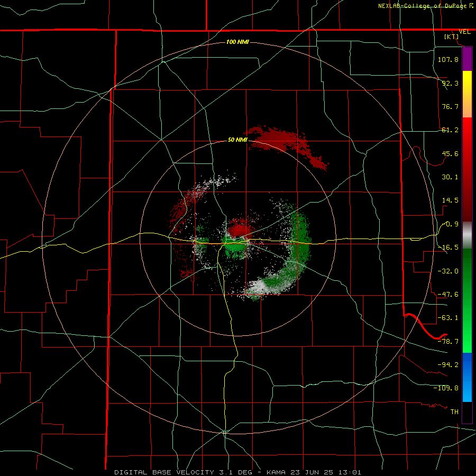
Task: Select the 14.5 velocity scale value
Action: (450, 200)
